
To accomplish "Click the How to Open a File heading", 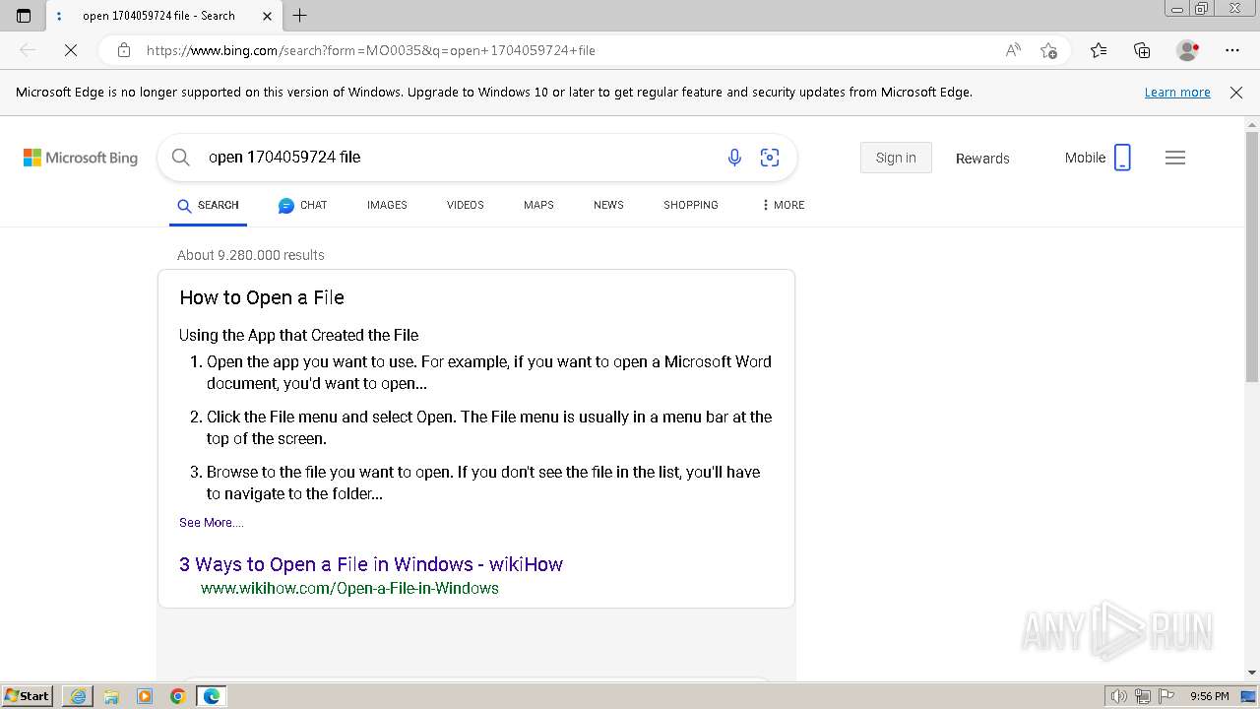I will [262, 297].
